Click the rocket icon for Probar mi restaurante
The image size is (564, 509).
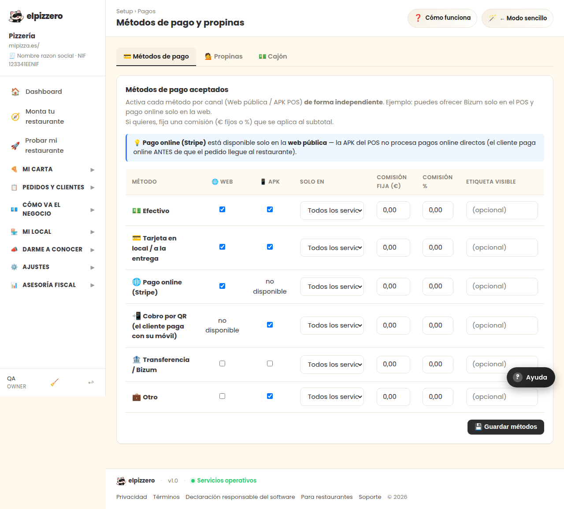pyautogui.click(x=15, y=146)
